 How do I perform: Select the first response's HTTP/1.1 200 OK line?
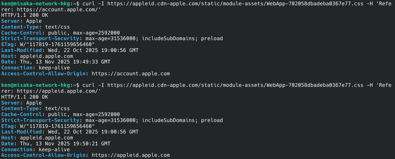[25, 15]
